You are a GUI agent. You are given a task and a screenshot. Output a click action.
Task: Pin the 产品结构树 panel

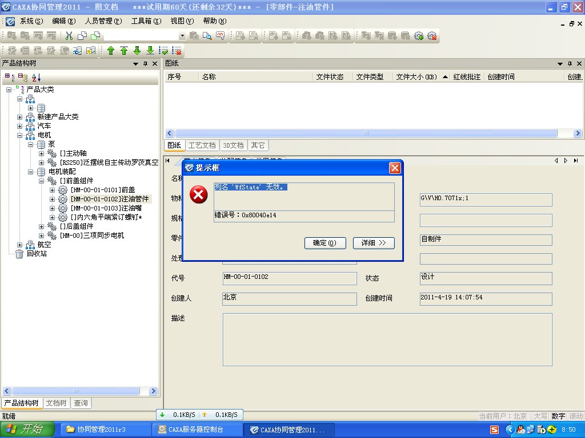tap(146, 64)
